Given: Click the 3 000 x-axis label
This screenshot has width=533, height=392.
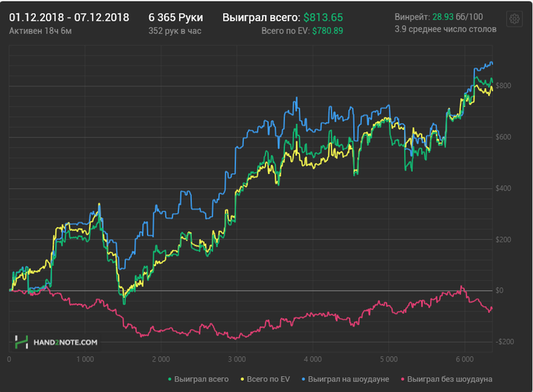Looking at the screenshot, I should click(237, 359).
